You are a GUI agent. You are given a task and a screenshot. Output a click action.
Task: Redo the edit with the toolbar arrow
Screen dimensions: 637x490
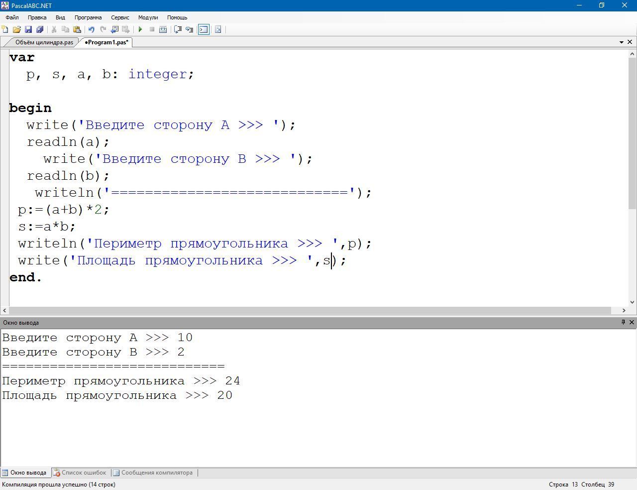pos(103,29)
